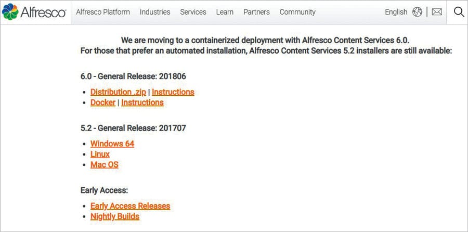Open Instructions for Distribution .zip
Image resolution: width=468 pixels, height=232 pixels.
[x=173, y=92]
